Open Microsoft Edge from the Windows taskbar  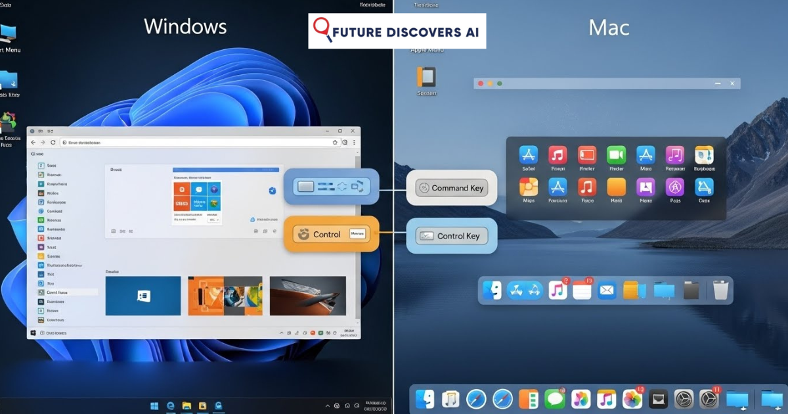click(x=171, y=405)
